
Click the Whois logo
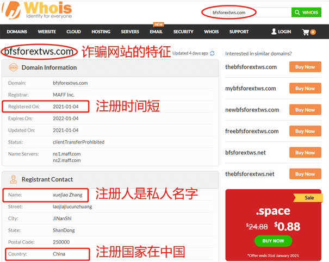pyautogui.click(x=37, y=10)
